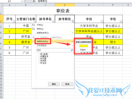
Task: Toggle the (全选) select all checkbox
Action: tap(41, 54)
